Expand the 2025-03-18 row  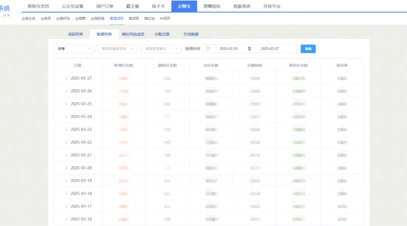(x=66, y=193)
